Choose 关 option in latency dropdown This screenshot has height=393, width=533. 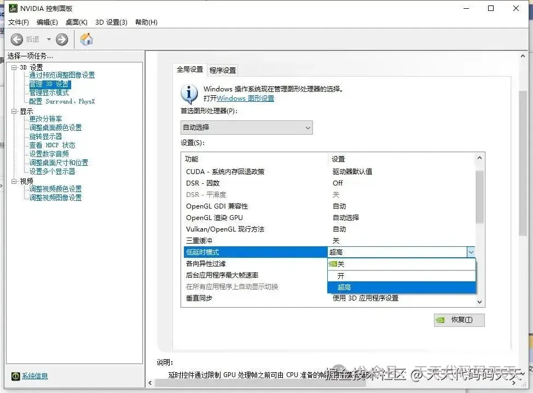pyautogui.click(x=402, y=264)
